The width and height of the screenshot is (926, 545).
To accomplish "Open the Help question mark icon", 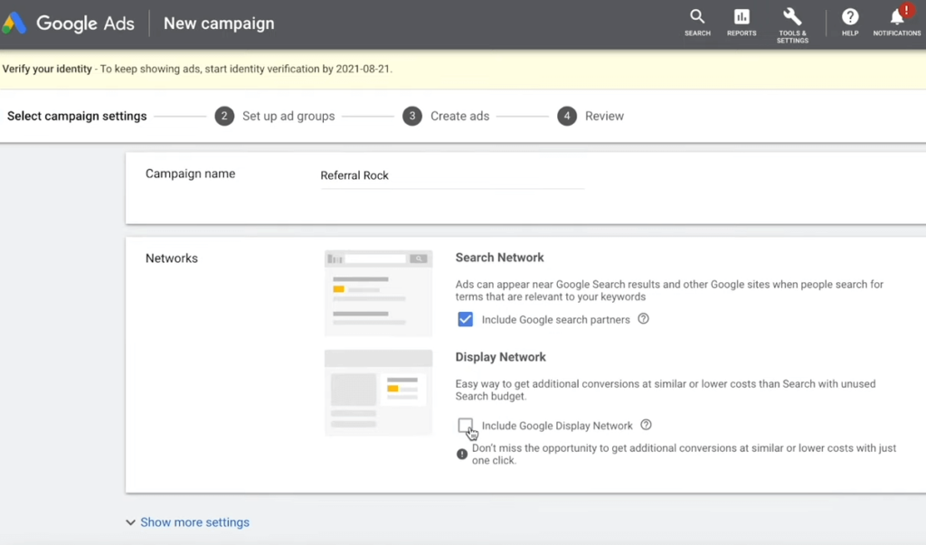I will point(850,23).
